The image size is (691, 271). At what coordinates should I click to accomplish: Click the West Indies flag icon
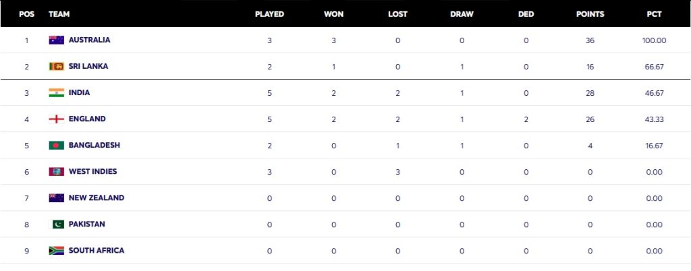57,172
